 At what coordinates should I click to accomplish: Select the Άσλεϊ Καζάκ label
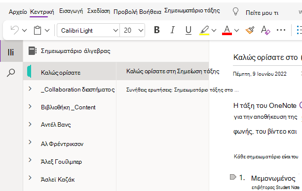coord(58,180)
